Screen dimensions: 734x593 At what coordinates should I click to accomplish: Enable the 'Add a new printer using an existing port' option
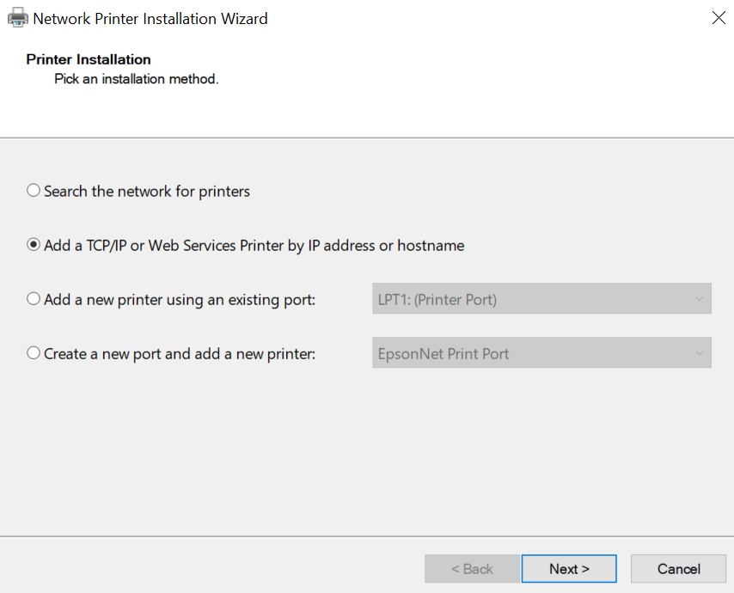click(x=34, y=299)
